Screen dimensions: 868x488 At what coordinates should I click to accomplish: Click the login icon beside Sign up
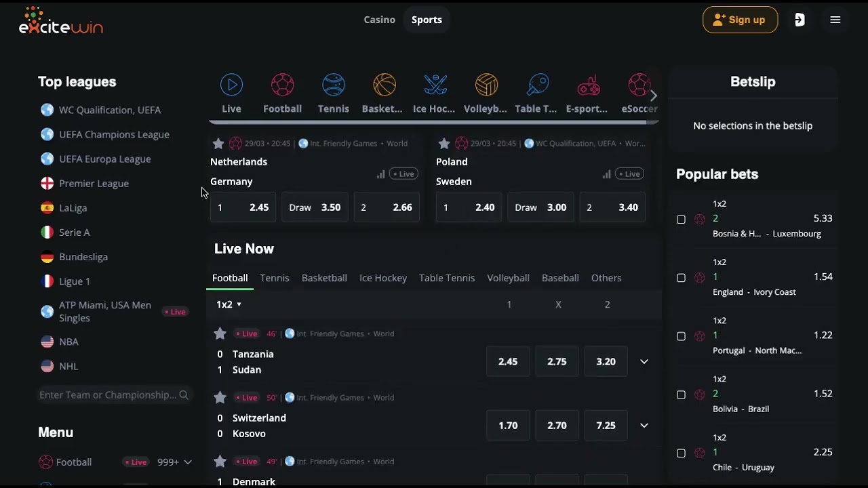click(x=800, y=20)
